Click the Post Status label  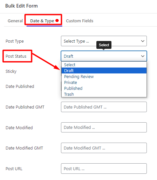click(x=16, y=56)
